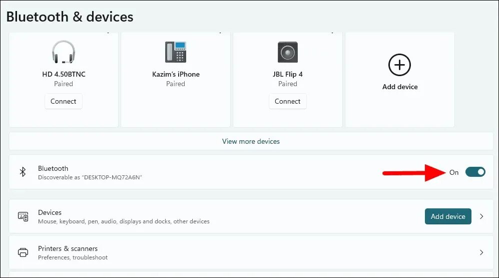Click the Bluetooth symbol icon

pos(23,172)
